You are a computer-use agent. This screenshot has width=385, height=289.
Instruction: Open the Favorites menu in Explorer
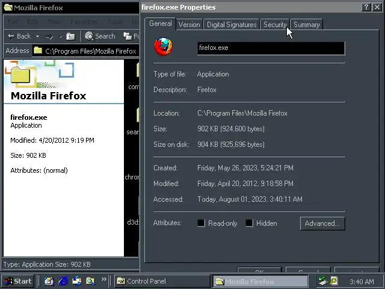pos(84,22)
